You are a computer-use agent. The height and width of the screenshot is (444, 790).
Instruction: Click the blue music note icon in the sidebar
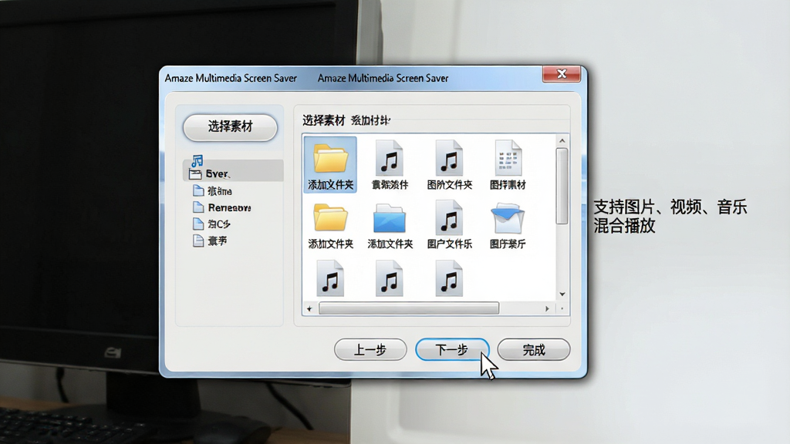[x=197, y=160]
